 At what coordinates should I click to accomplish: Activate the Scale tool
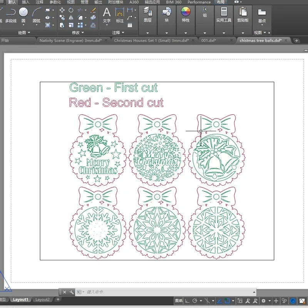(x=71, y=25)
